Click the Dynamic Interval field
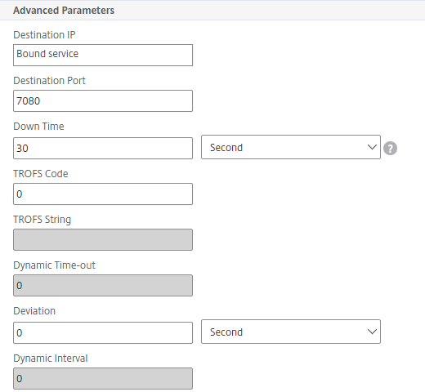 click(103, 378)
